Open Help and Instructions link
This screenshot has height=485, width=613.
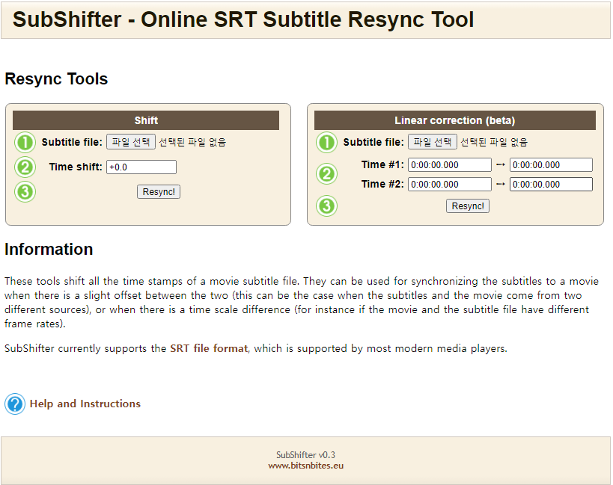tap(85, 404)
